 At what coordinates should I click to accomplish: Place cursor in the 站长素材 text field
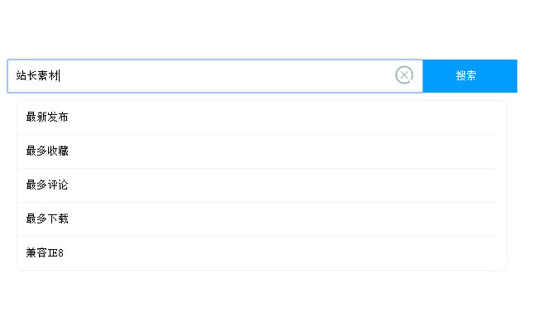207,75
